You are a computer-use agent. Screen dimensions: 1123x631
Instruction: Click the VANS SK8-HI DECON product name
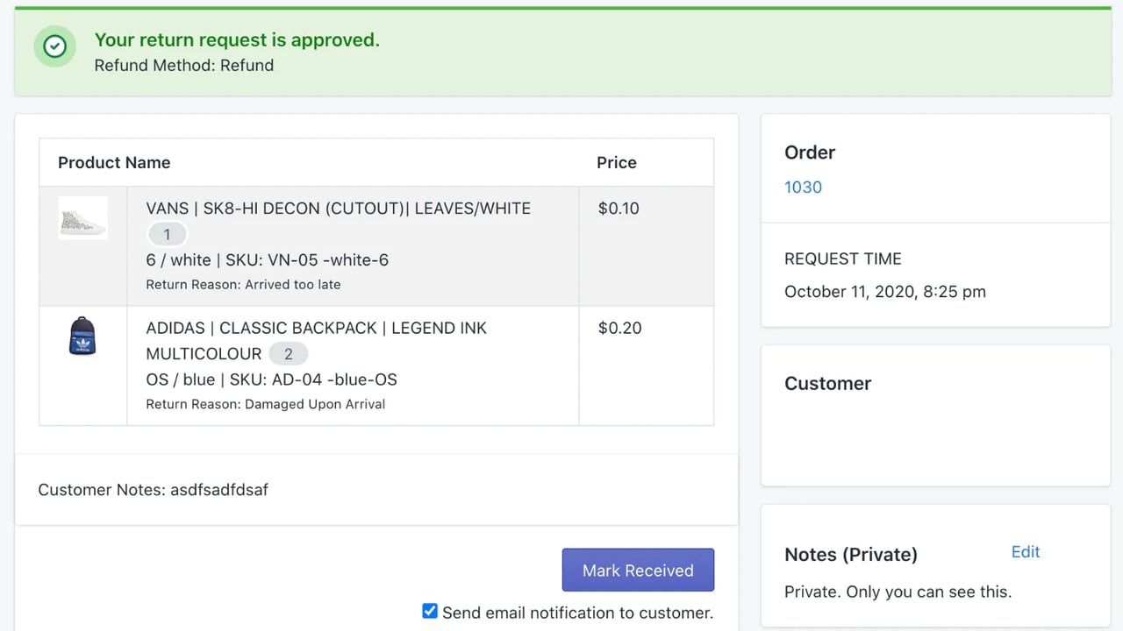pyautogui.click(x=338, y=209)
